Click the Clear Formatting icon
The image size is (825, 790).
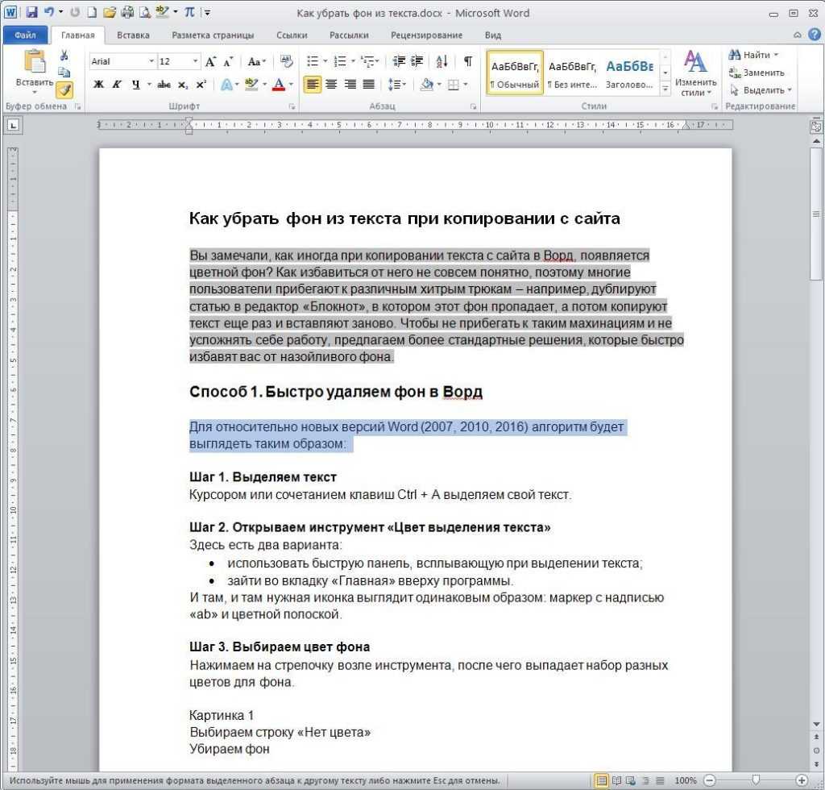pos(286,61)
